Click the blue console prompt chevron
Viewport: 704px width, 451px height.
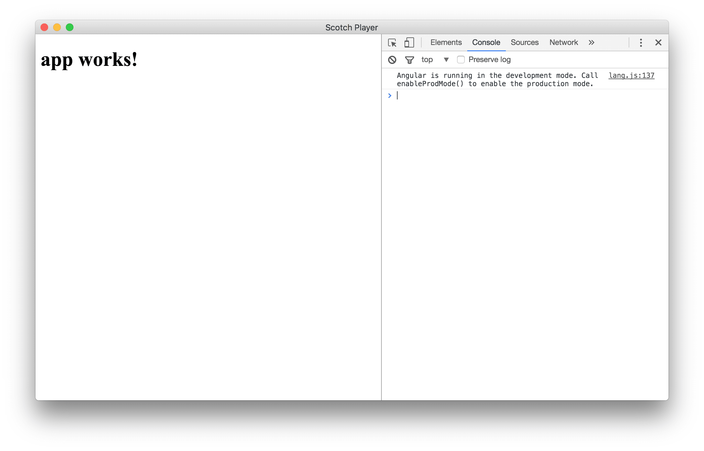390,96
